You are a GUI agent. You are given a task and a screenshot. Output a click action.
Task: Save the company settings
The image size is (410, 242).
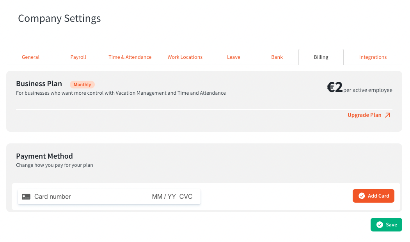[x=386, y=225]
